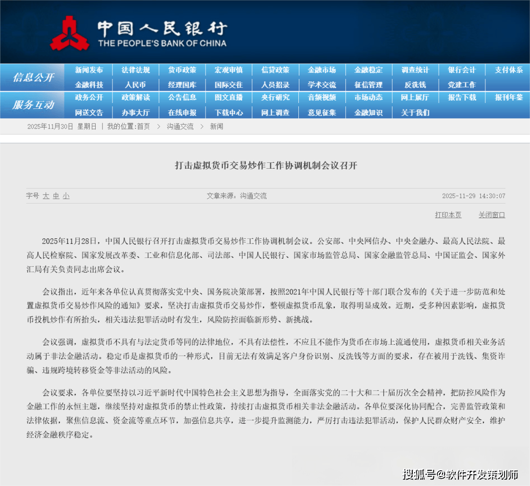Viewport: 530px width, 486px height.
Task: Set font size to small 小
Action: tap(66, 196)
